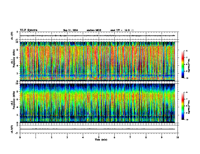This screenshot has height=154, width=200.
Task: Click the time axis tick label 0
Action: [20, 137]
